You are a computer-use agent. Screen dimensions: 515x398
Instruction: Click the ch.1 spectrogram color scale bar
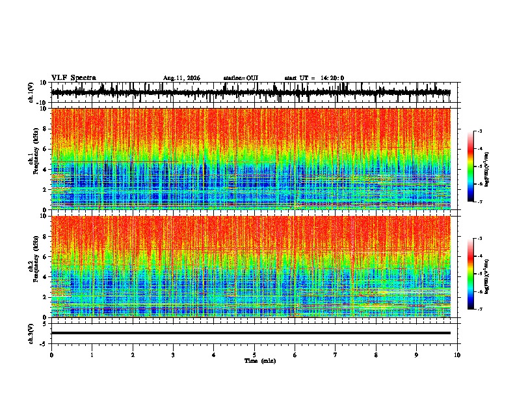pos(471,166)
